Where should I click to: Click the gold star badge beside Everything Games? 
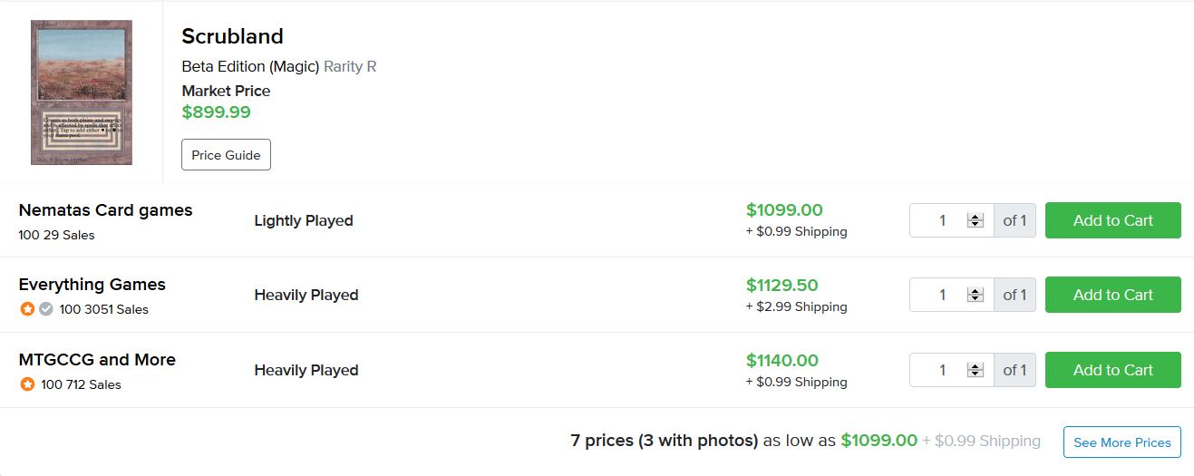click(x=27, y=309)
